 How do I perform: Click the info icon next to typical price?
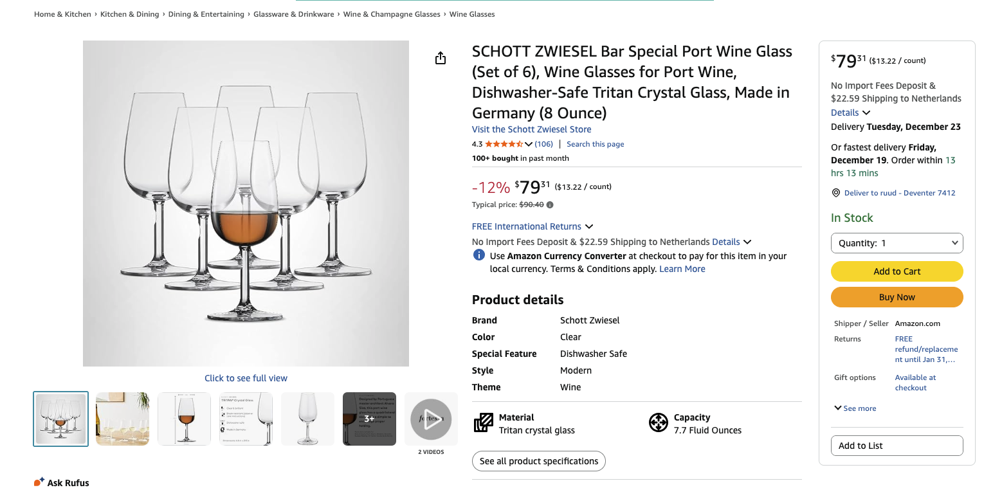point(550,205)
